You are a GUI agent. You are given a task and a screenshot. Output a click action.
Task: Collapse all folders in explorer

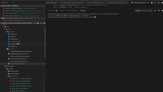(44, 23)
